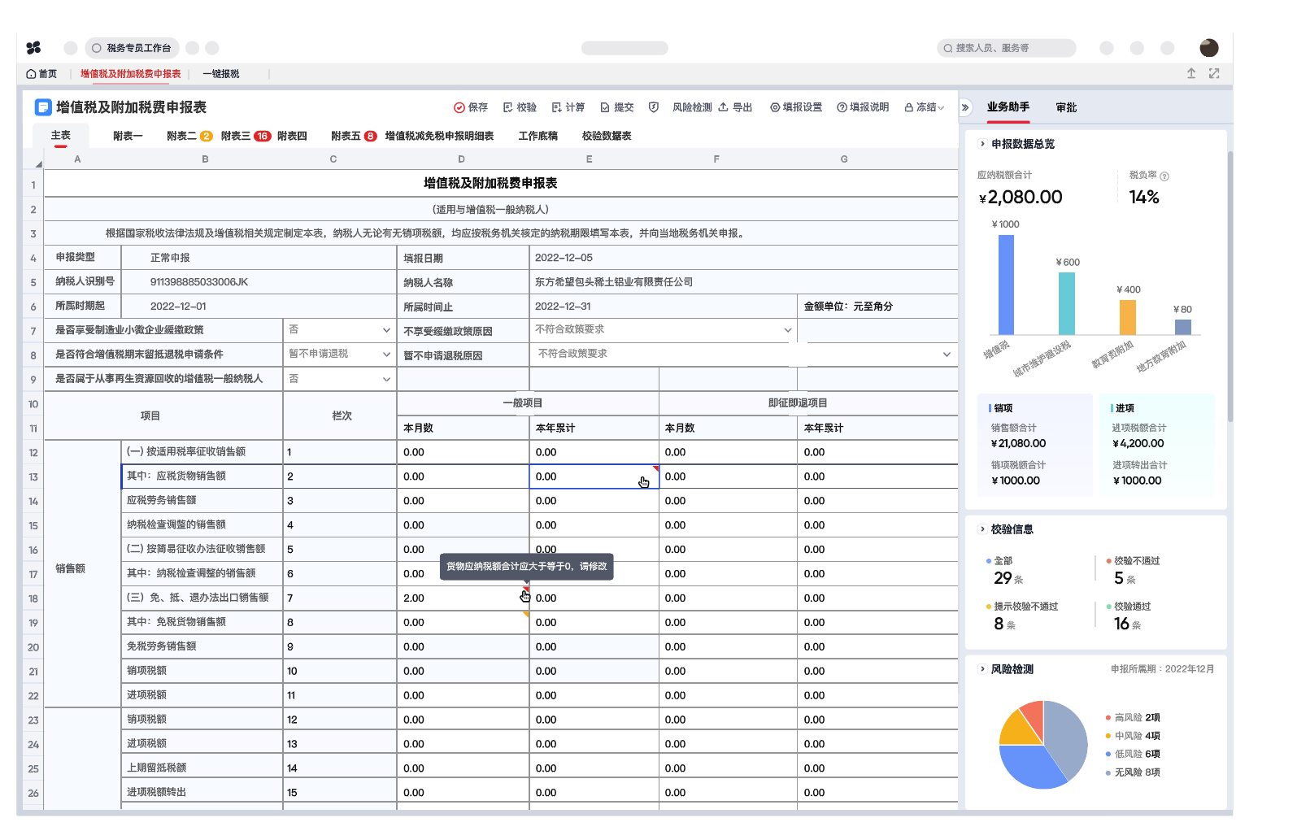This screenshot has height=831, width=1297.
Task: Switch to the 附表四 sheet tab
Action: [292, 137]
